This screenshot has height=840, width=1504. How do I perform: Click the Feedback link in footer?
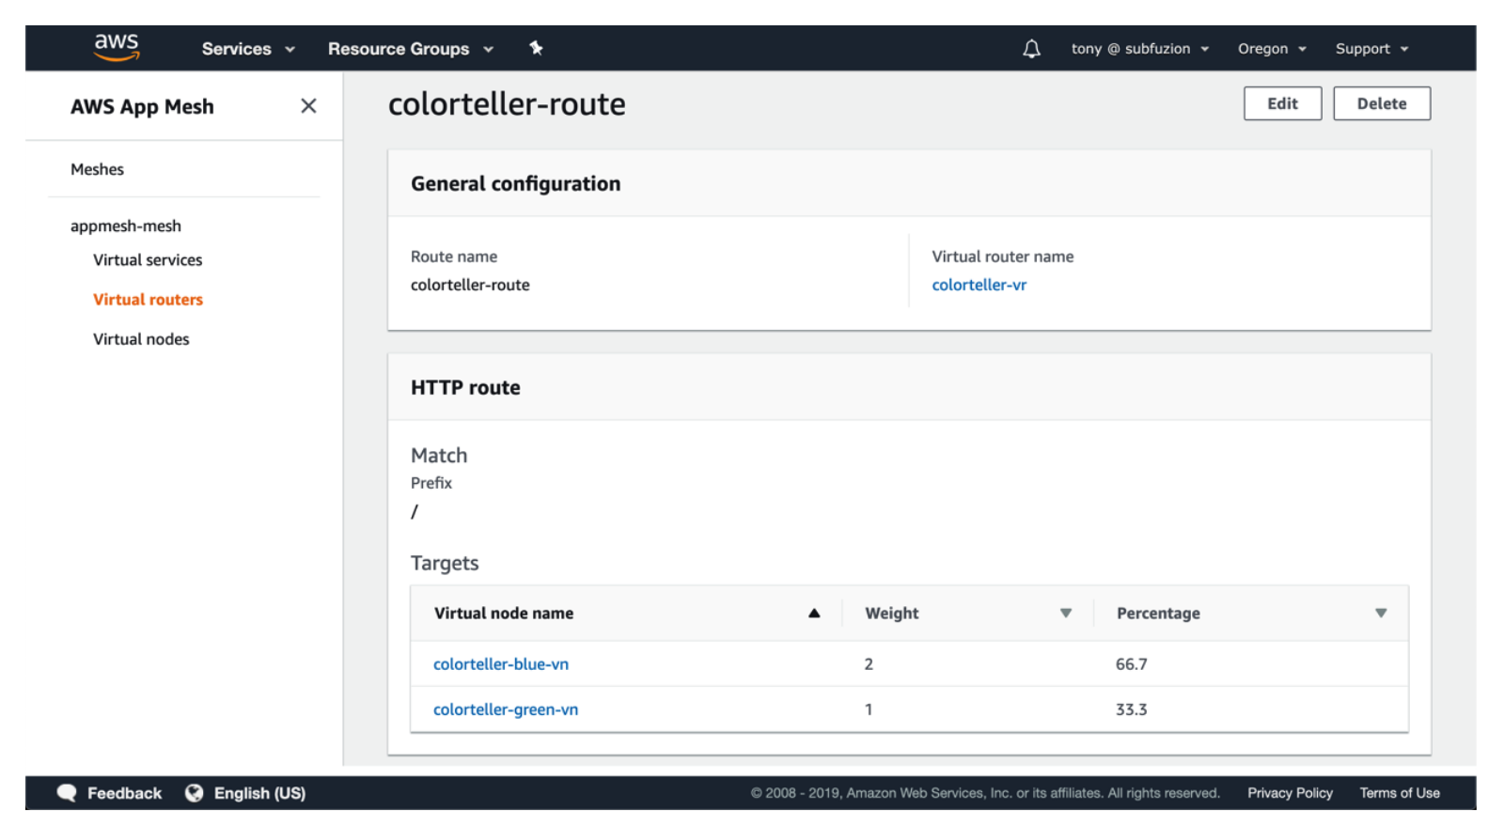coord(124,793)
